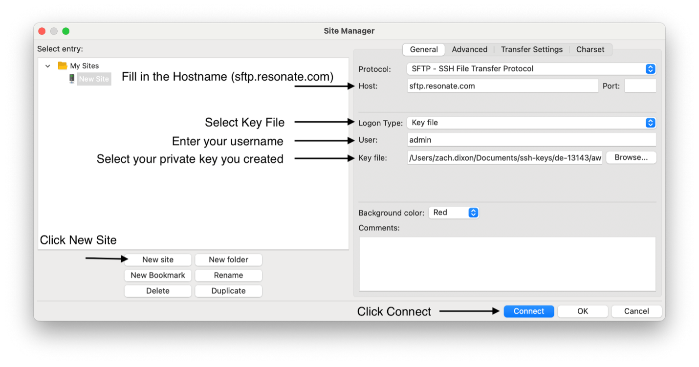Open the Transfer Settings tab
The width and height of the screenshot is (699, 367).
(x=532, y=49)
